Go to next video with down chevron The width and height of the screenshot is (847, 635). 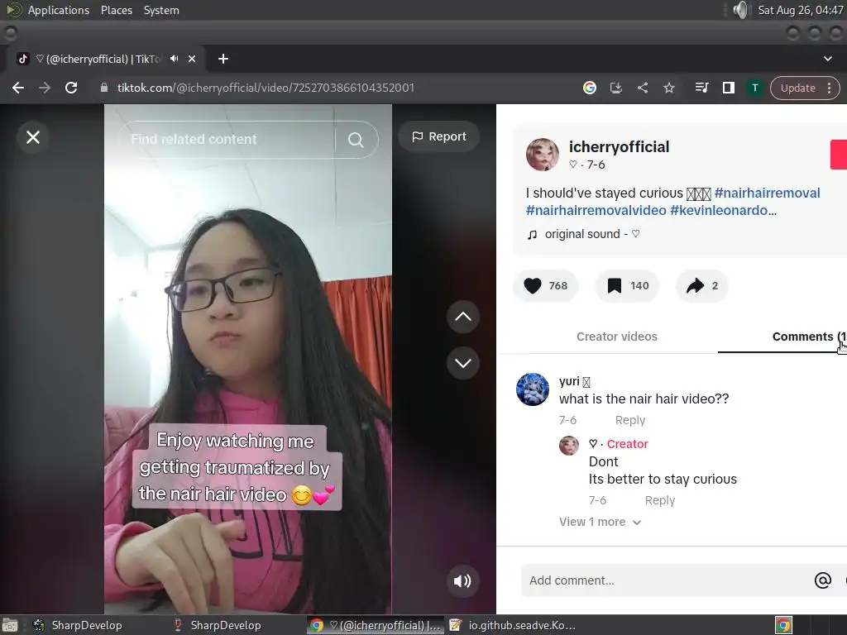[x=463, y=363]
